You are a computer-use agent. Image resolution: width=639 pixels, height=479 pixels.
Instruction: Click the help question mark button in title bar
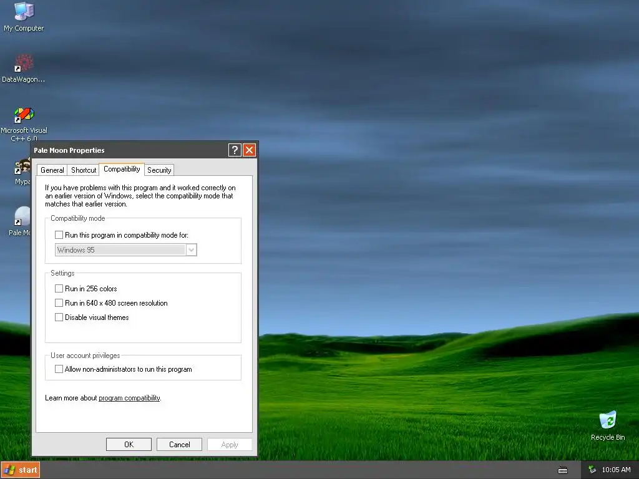235,150
